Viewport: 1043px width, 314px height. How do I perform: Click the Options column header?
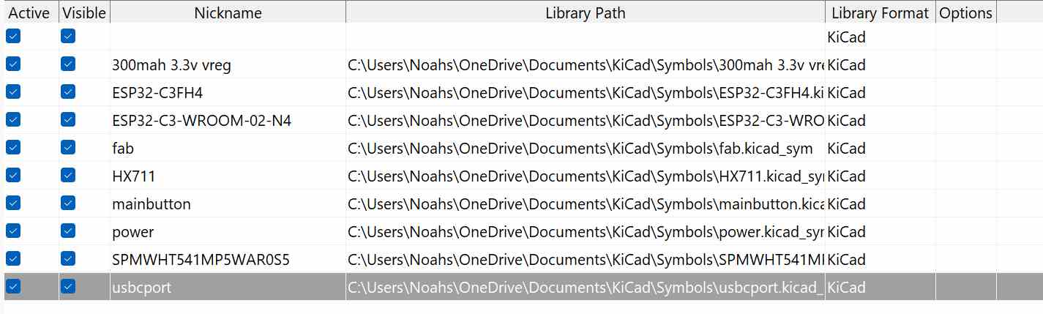[965, 12]
